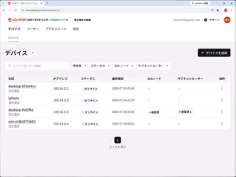Screen dimensions: 236x177
Task: Open Chrome three-dot menu
Action: click(232, 10)
